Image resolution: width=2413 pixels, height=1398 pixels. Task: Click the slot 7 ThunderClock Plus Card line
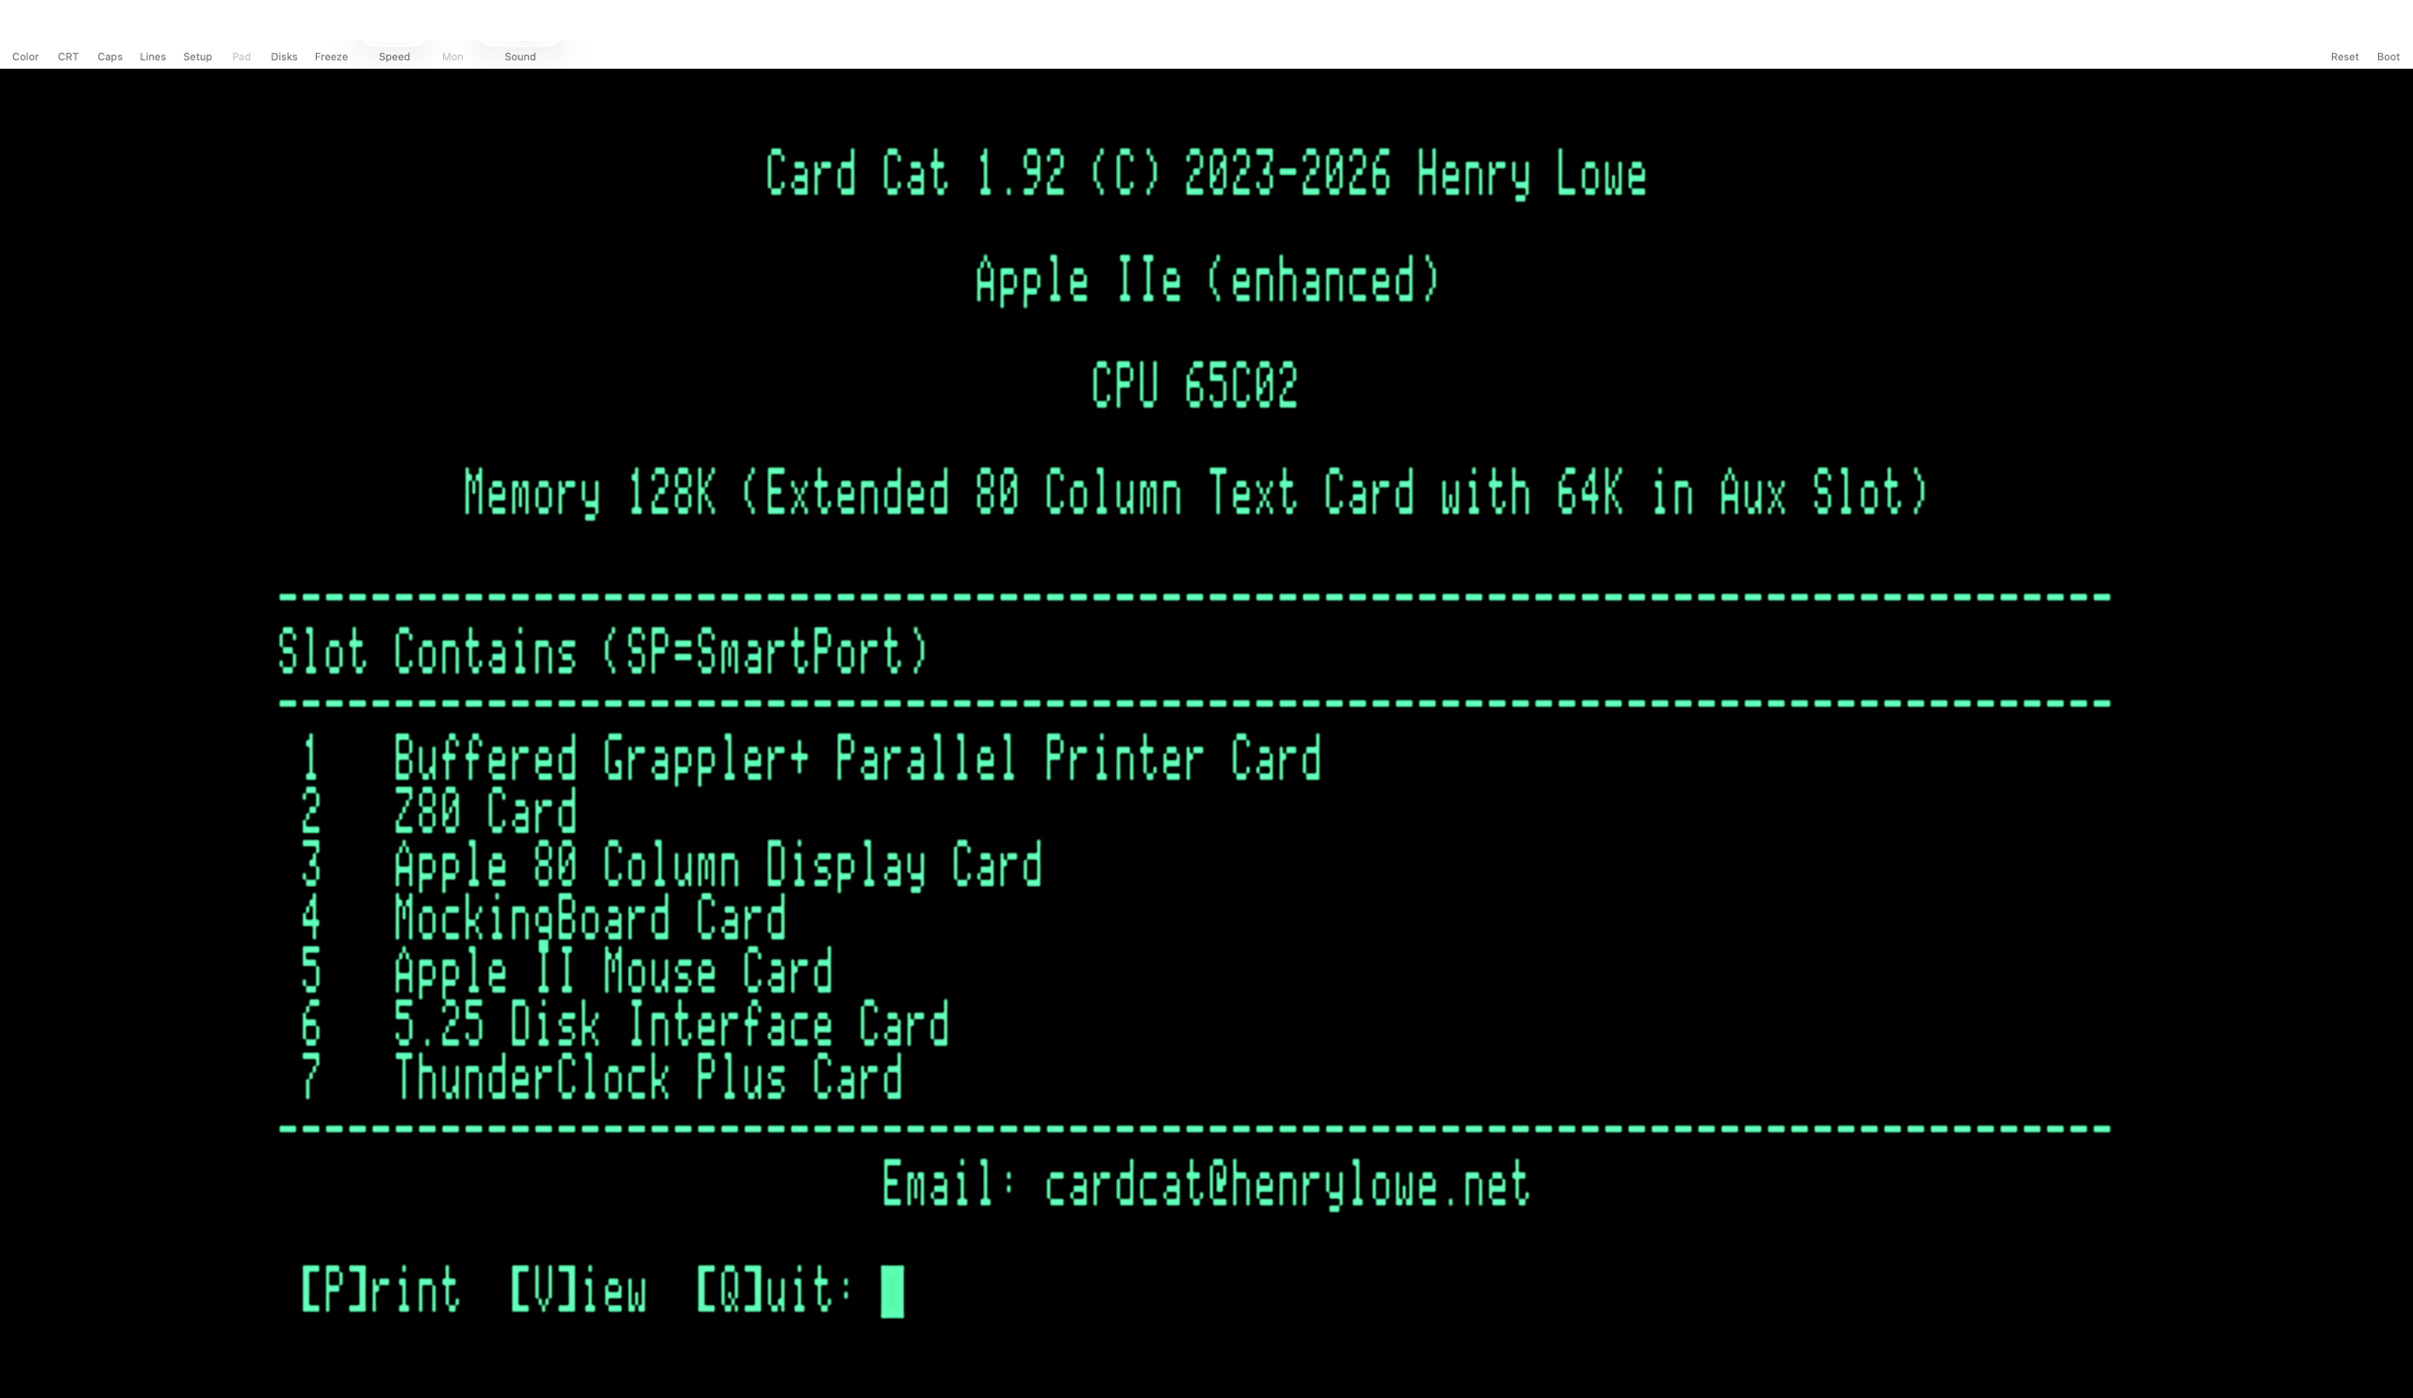point(601,1077)
